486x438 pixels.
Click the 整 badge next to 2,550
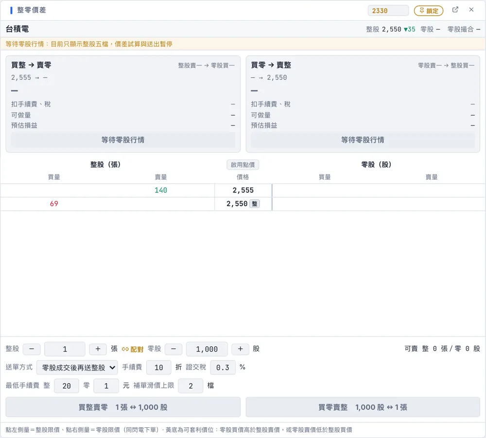click(x=255, y=204)
